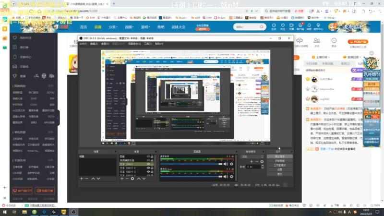The image size is (384, 216).
Task: Open 查看(V) menu in OBS
Action: coord(105,44)
